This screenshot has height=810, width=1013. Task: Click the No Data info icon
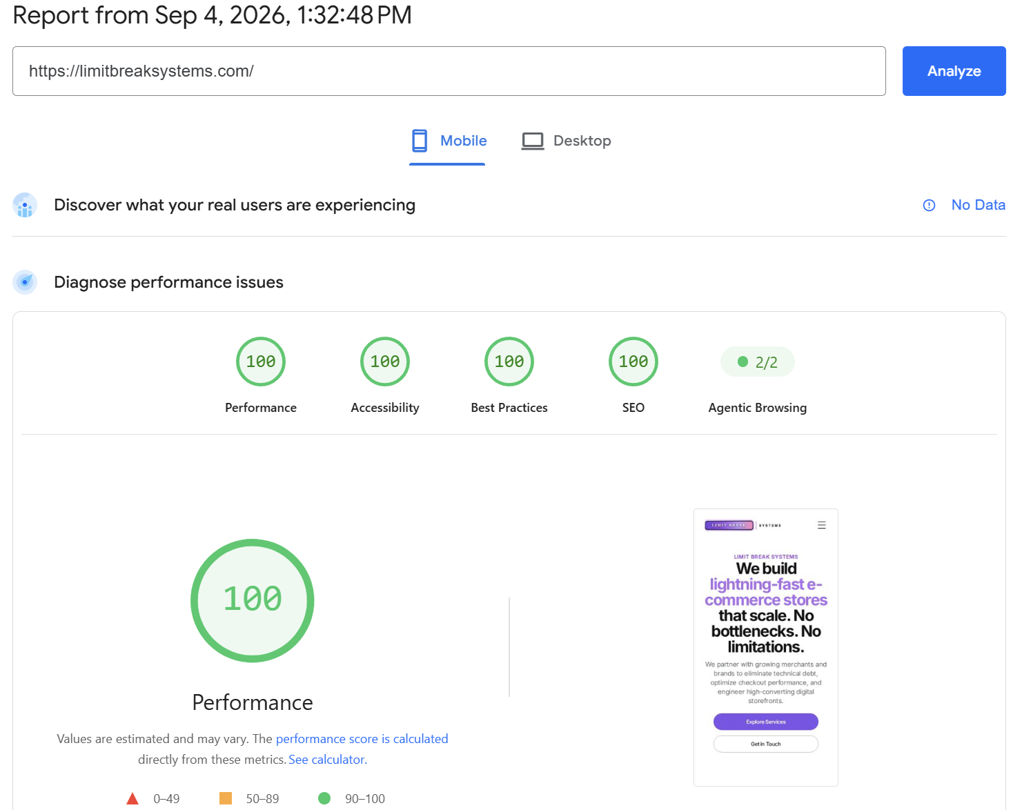929,205
